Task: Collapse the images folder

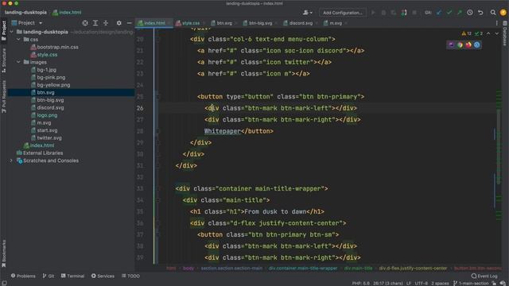Action: point(18,62)
